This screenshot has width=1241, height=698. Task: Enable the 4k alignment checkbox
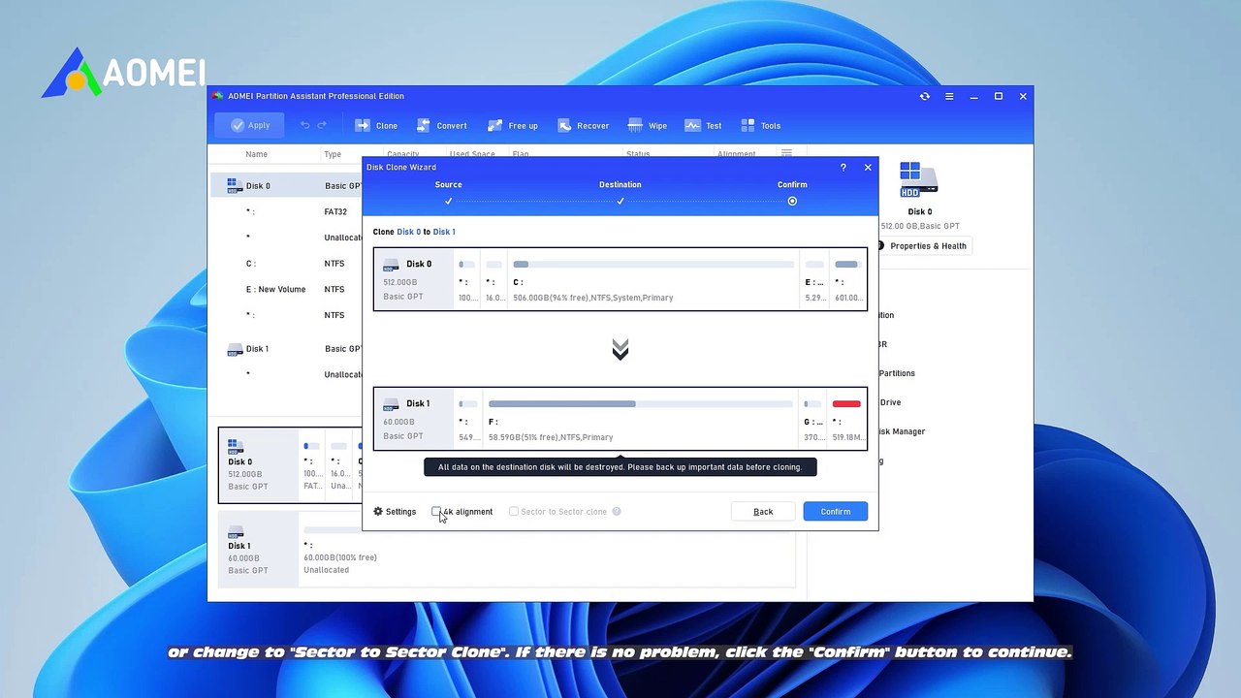click(x=436, y=511)
